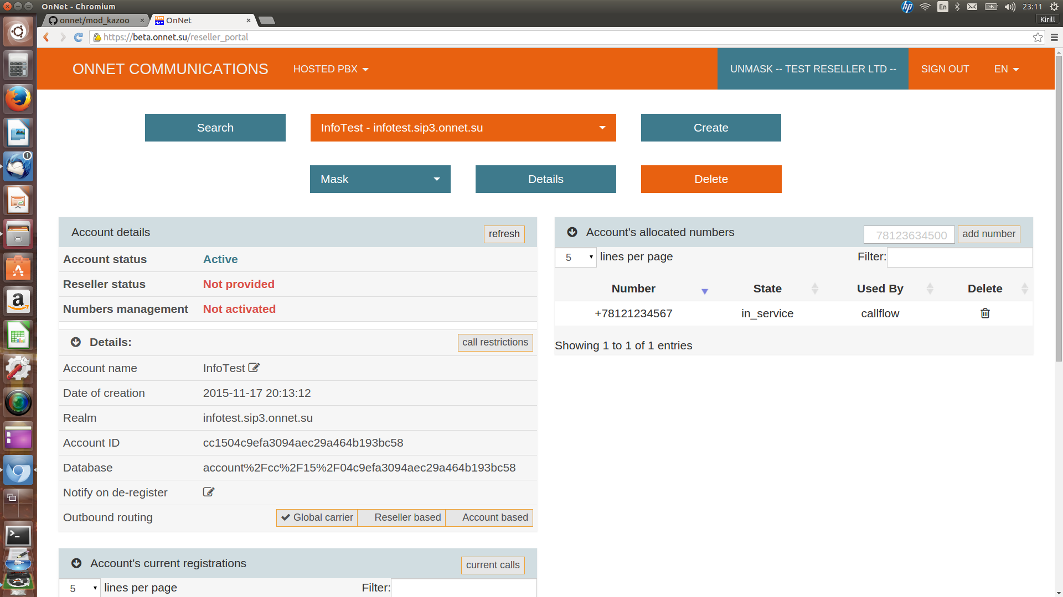Open Amazon launcher icon
The image size is (1063, 597).
(x=18, y=301)
